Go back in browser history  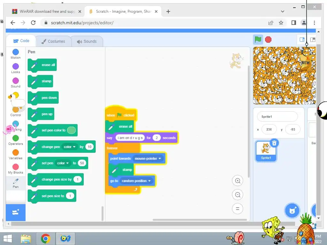point(13,23)
